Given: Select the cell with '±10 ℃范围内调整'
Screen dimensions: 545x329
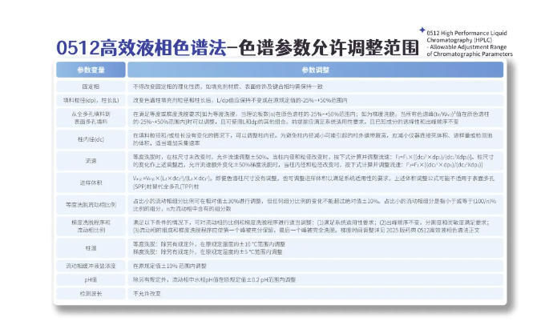Looking at the screenshot, I should pos(315,248).
